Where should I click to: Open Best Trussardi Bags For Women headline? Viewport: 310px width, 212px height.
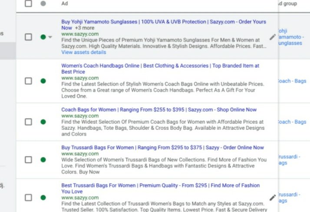tap(161, 188)
